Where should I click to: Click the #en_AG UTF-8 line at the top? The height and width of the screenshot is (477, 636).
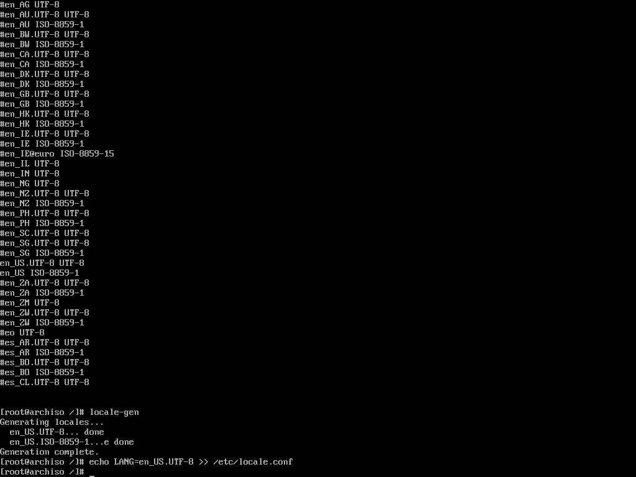(x=30, y=5)
